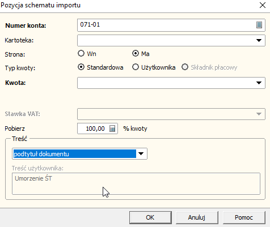Expand the Kwota dropdown
The width and height of the screenshot is (270, 227).
point(259,83)
